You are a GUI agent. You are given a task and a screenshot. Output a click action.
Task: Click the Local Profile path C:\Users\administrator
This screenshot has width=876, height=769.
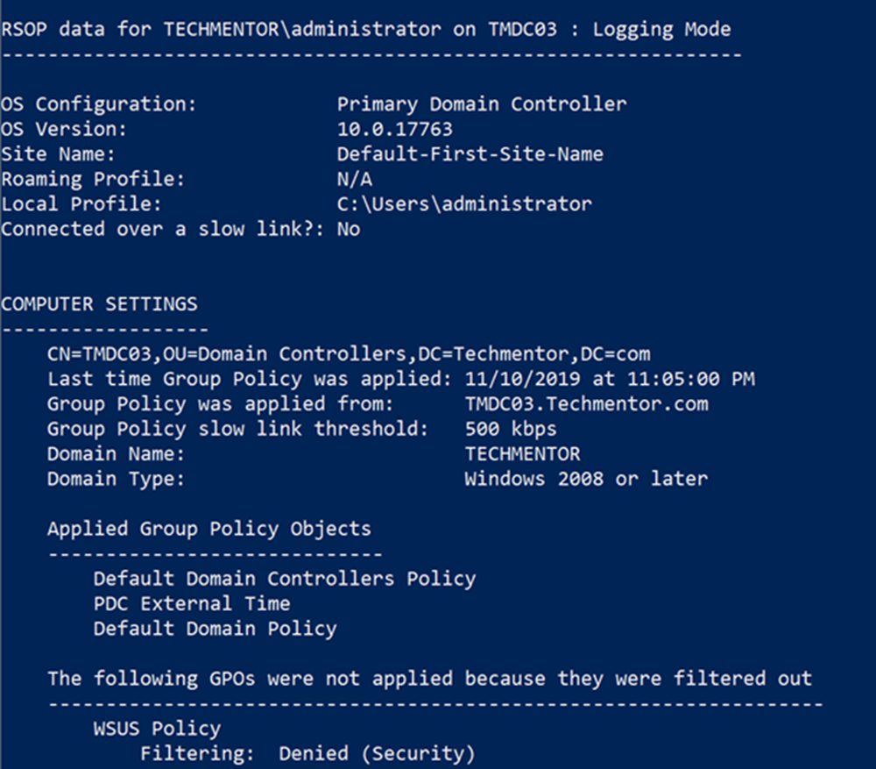[463, 204]
